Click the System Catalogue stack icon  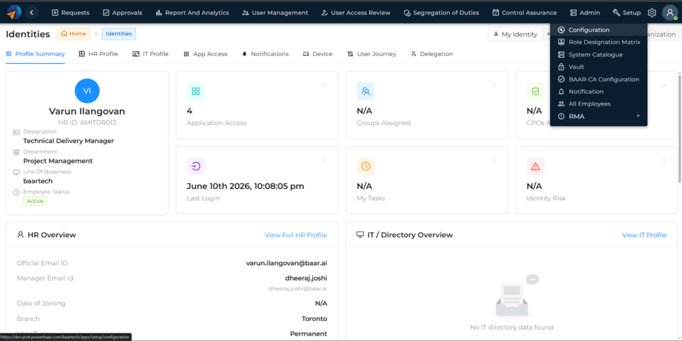coord(561,55)
